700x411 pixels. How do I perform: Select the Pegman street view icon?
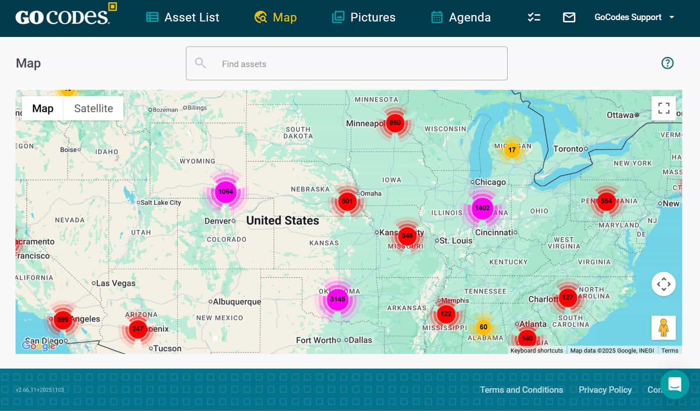point(663,328)
